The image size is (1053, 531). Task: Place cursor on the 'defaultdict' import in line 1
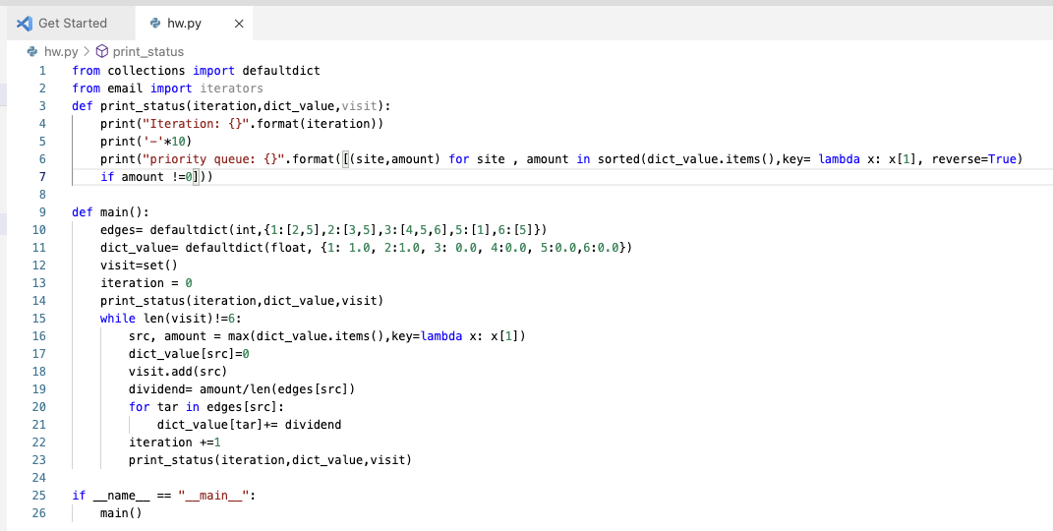coord(280,71)
